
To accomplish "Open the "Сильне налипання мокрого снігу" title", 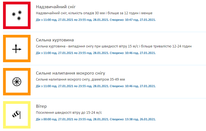I will tap(71, 73).
